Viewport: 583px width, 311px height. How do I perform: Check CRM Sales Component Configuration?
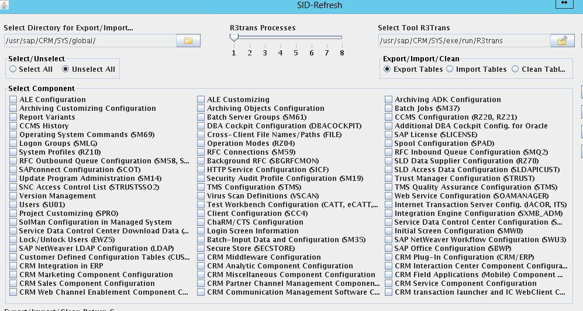[13, 283]
